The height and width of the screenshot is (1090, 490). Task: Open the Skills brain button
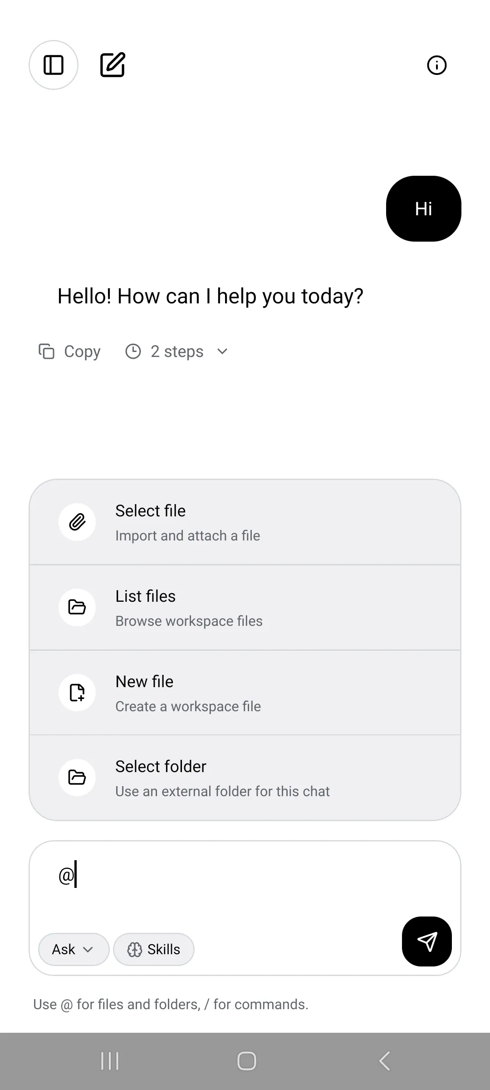click(154, 949)
